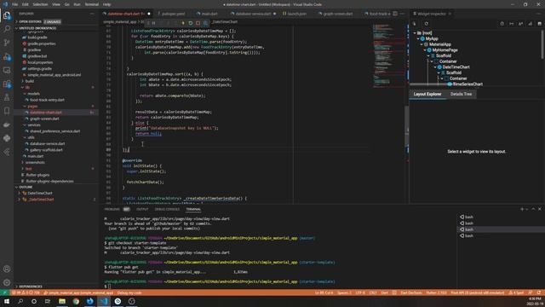This screenshot has width=545, height=307.
Task: Click remote window indicator in status bar
Action: point(4,293)
